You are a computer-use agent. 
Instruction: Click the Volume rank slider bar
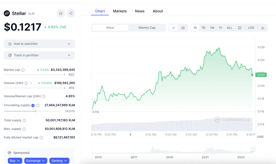pyautogui.click(x=34, y=88)
